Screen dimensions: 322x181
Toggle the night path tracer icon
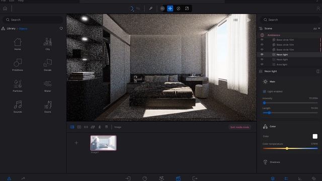(x=132, y=9)
